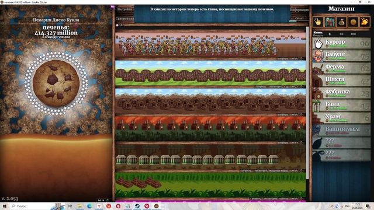Upgrade the farm row level
Image resolution: width=374 pixels, height=210 pixels.
click(x=297, y=87)
